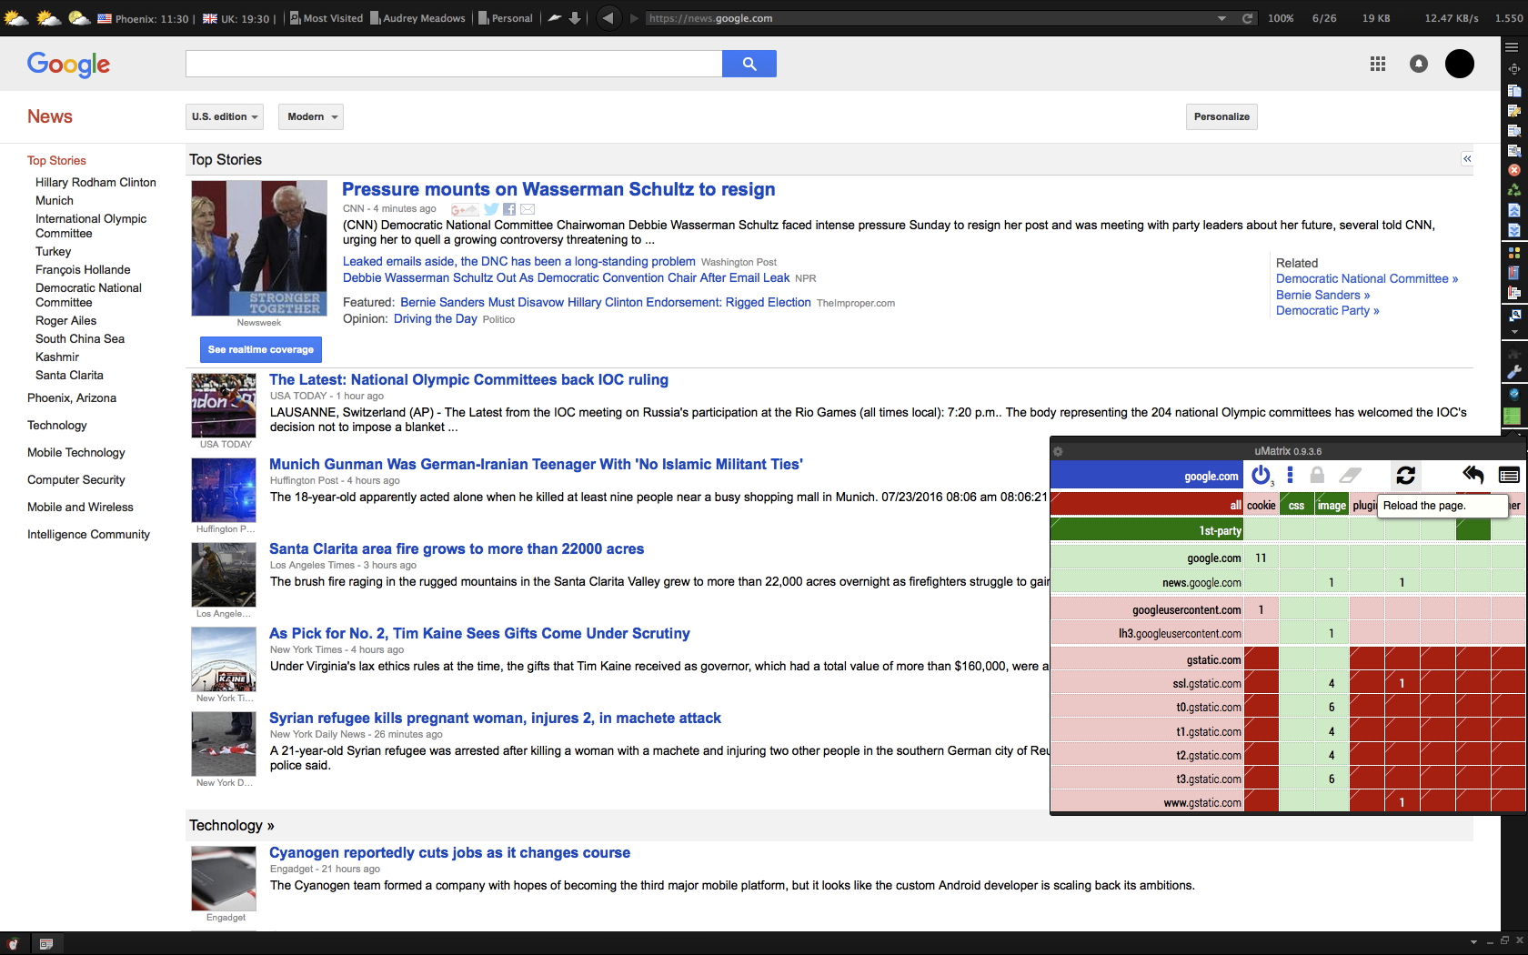Open the uMatrix vertical dots options menu
The image size is (1528, 955).
click(x=1290, y=475)
